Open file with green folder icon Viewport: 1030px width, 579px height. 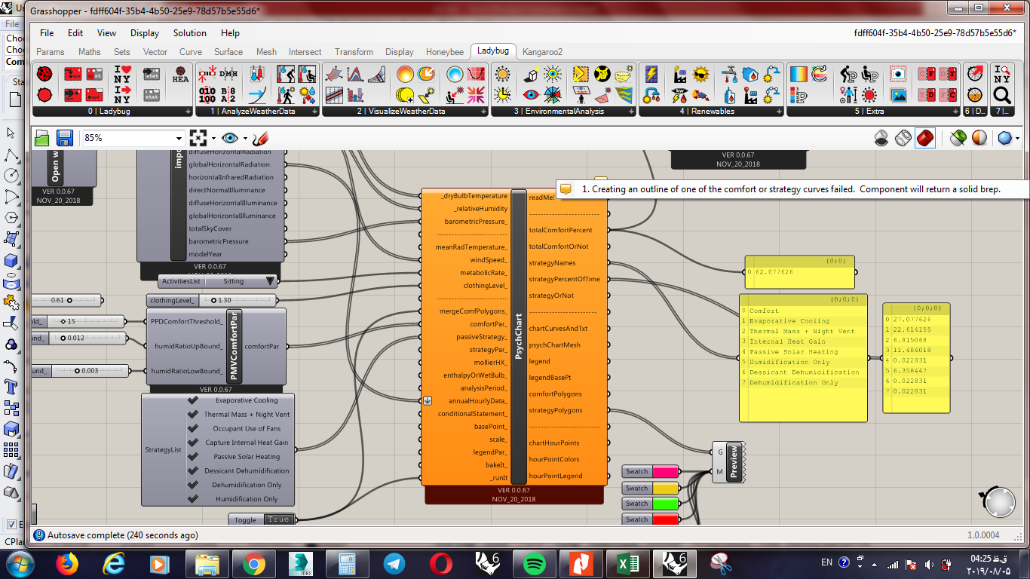coord(41,138)
